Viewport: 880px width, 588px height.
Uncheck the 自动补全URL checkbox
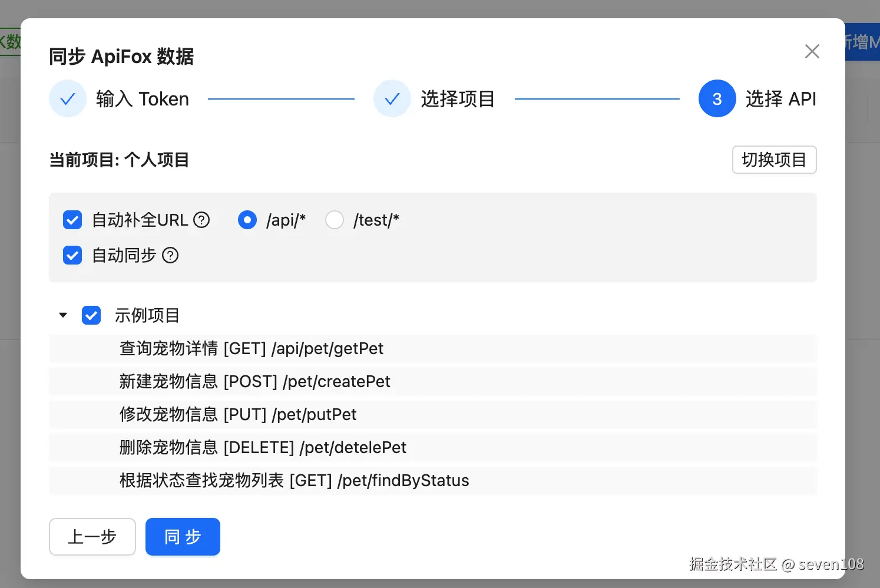[x=72, y=220]
